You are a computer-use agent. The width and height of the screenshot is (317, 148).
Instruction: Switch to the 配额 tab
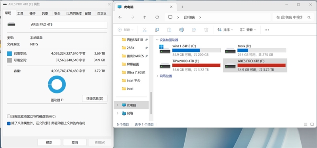pyautogui.click(x=88, y=13)
